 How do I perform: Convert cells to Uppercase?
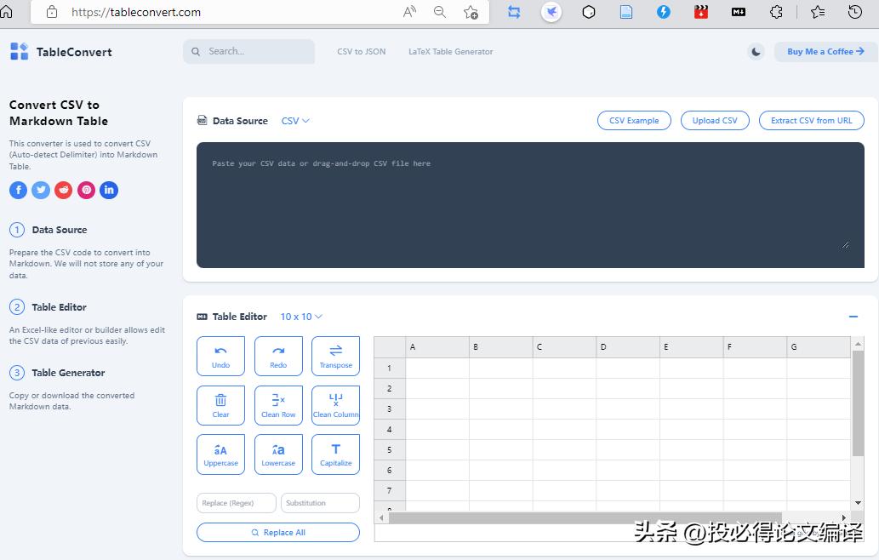point(221,454)
